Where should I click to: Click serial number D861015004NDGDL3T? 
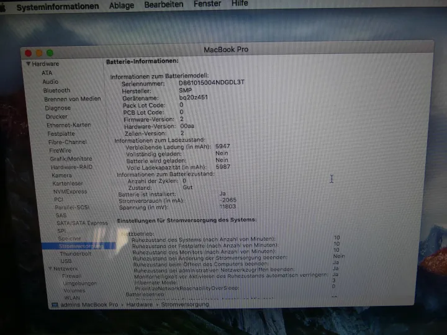(211, 83)
